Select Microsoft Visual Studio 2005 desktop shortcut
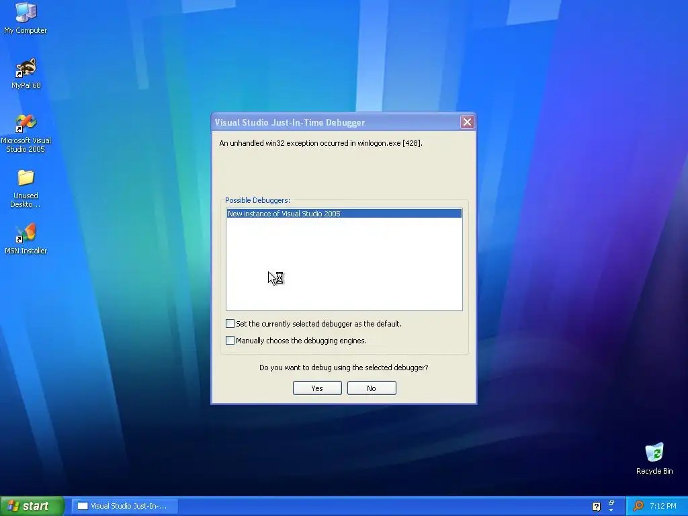The height and width of the screenshot is (516, 688). (26, 134)
